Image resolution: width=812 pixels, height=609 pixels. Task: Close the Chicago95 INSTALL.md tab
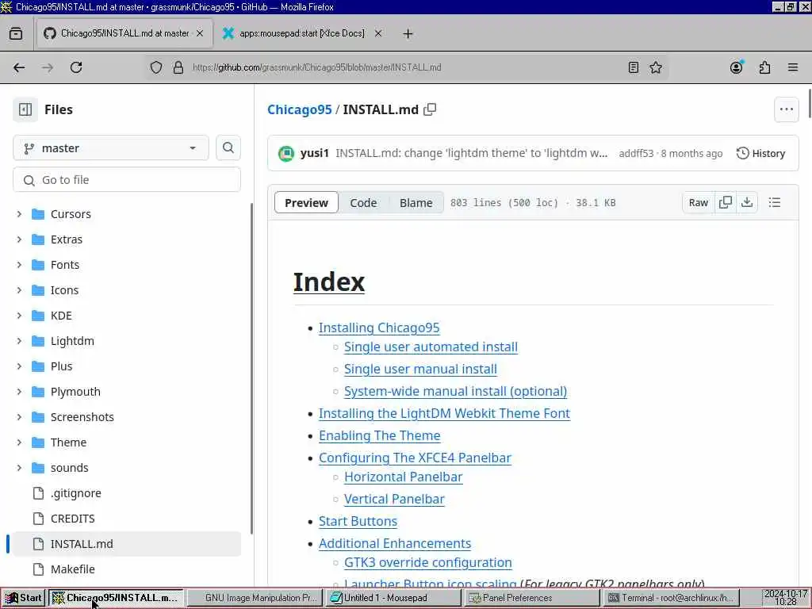[199, 33]
